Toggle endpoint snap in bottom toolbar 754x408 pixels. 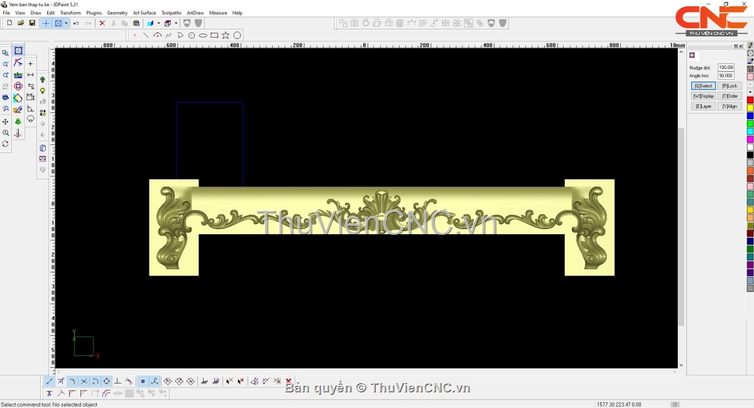tap(50, 381)
